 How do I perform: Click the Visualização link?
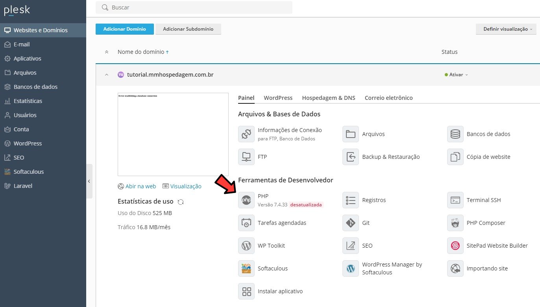[182, 186]
